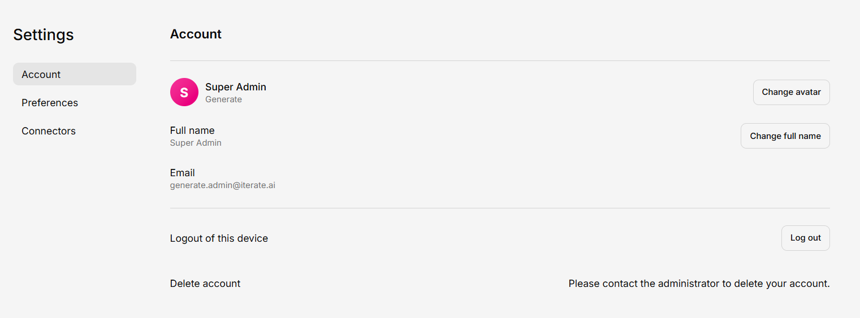860x318 pixels.
Task: Select the Super Admin value under Full name
Action: click(196, 143)
